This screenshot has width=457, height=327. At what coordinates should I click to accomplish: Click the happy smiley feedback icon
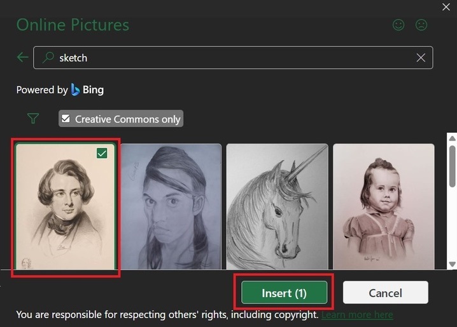[x=399, y=25]
